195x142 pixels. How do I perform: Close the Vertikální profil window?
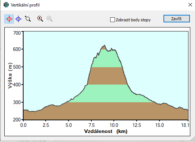[190, 5]
